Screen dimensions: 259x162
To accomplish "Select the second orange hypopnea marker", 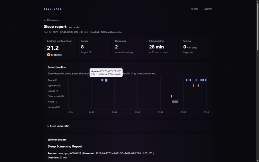I will pyautogui.click(x=198, y=85).
